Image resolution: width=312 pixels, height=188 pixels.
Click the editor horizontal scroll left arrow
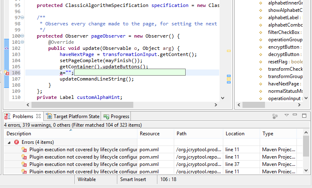[28, 105]
